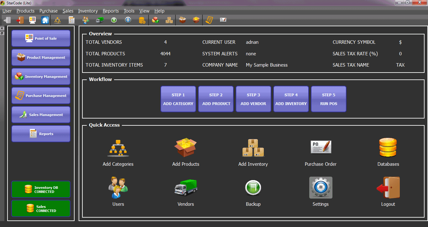428x227 pixels.
Task: Open the Sales menu
Action: 68,11
